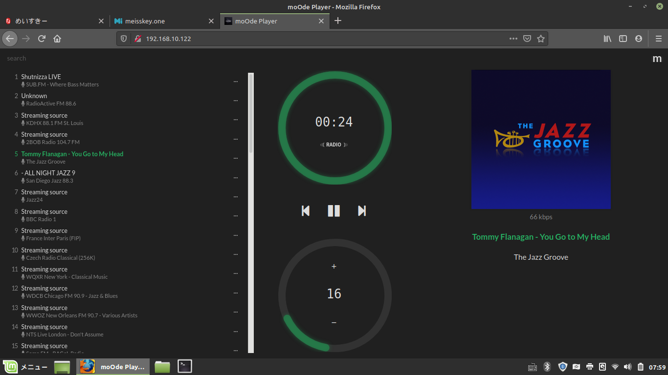668x375 pixels.
Task: Increase volume with the plus button
Action: coord(334,266)
